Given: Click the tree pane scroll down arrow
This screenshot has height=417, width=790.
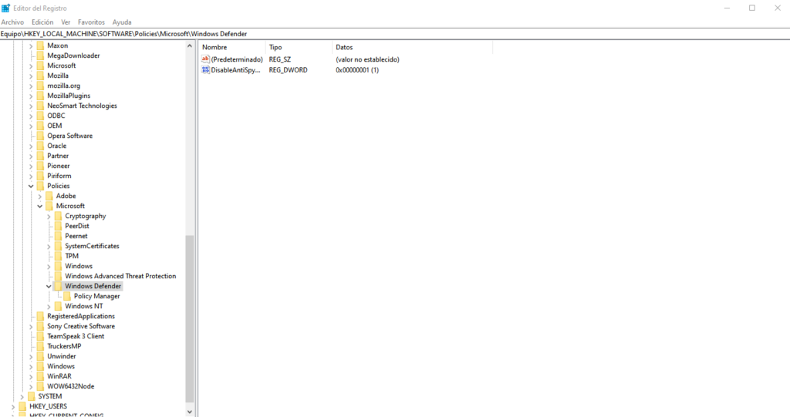Looking at the screenshot, I should [190, 412].
